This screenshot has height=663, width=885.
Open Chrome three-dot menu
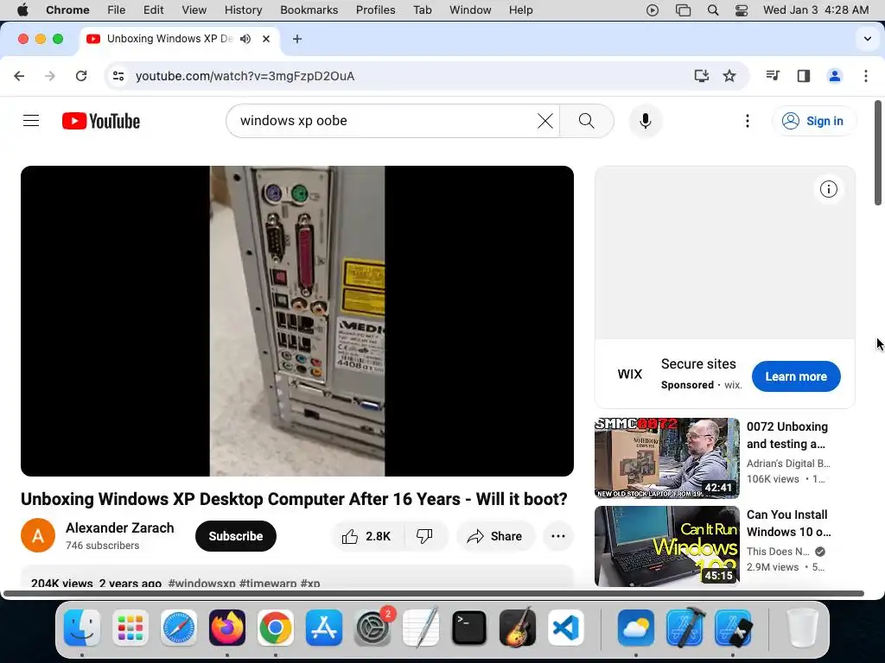(866, 76)
